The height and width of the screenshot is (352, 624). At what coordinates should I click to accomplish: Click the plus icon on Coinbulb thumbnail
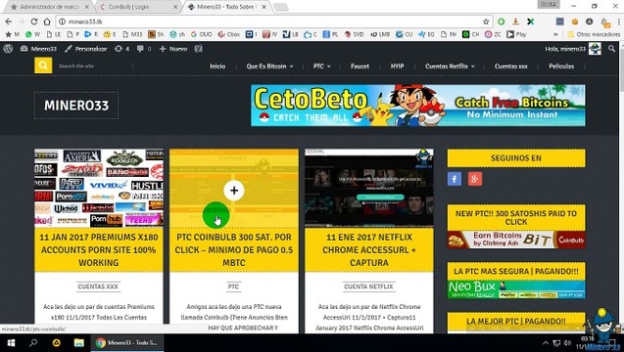pos(234,191)
